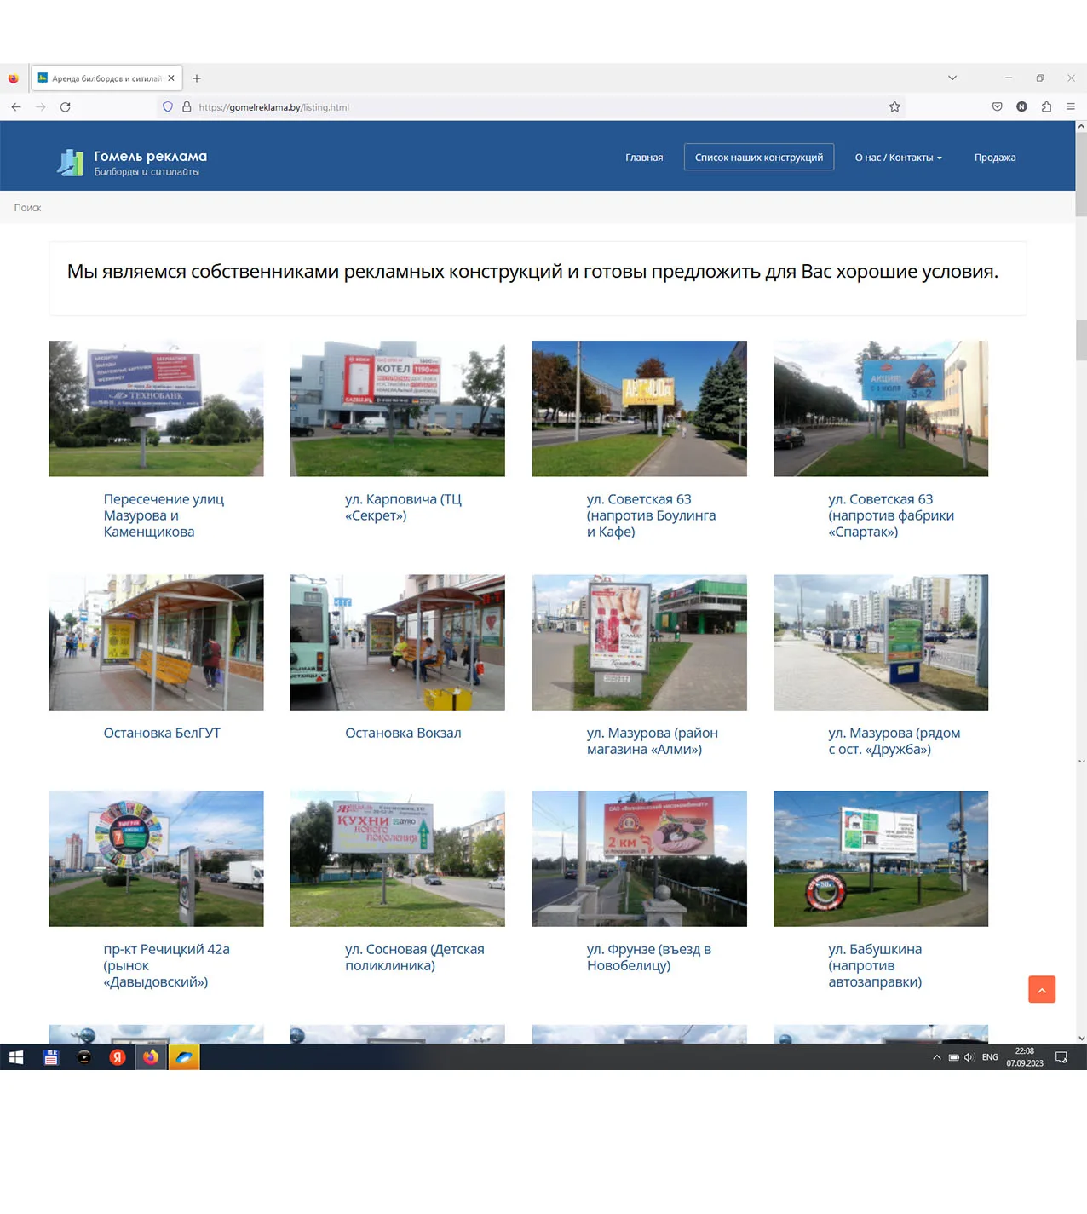This screenshot has width=1087, height=1214.
Task: Bookmark this page with the star icon
Action: pyautogui.click(x=894, y=107)
